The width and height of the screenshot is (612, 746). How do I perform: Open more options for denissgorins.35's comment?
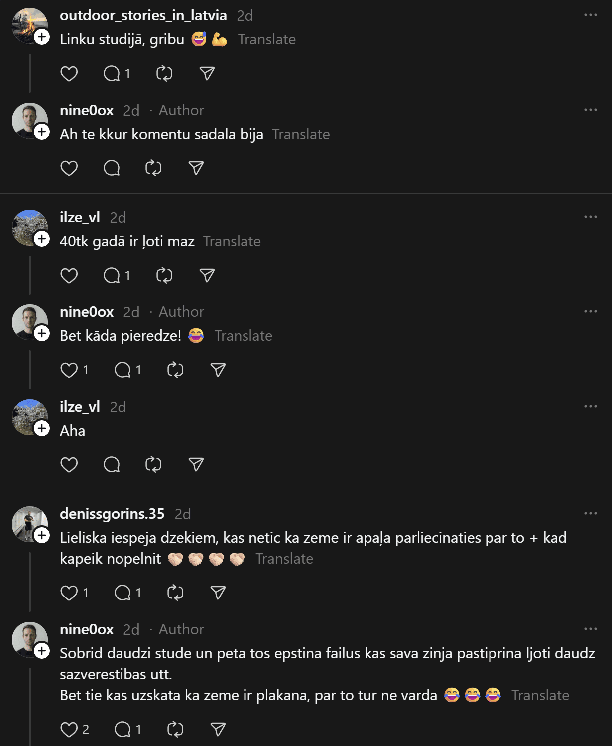590,514
